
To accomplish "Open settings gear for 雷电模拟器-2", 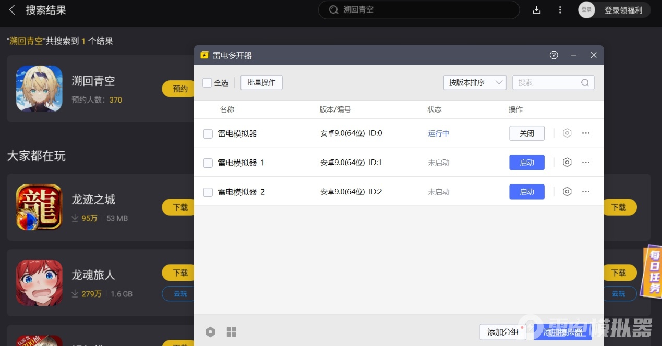I will 567,192.
